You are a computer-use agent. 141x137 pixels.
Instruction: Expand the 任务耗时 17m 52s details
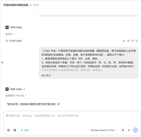click(x=16, y=96)
